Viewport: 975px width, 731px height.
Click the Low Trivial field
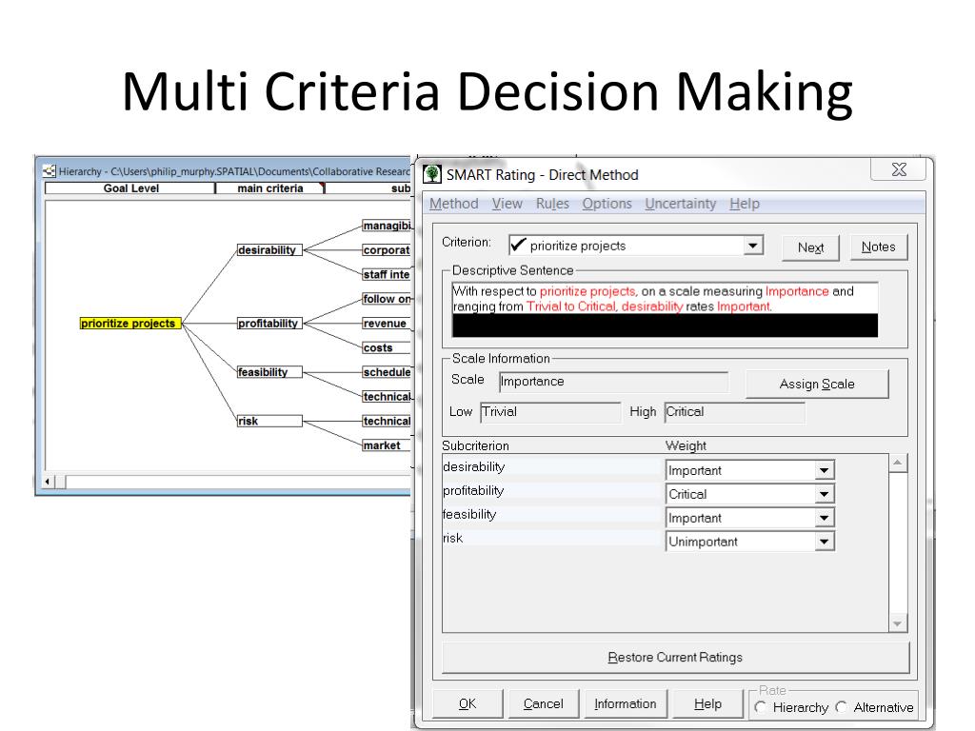[x=550, y=412]
